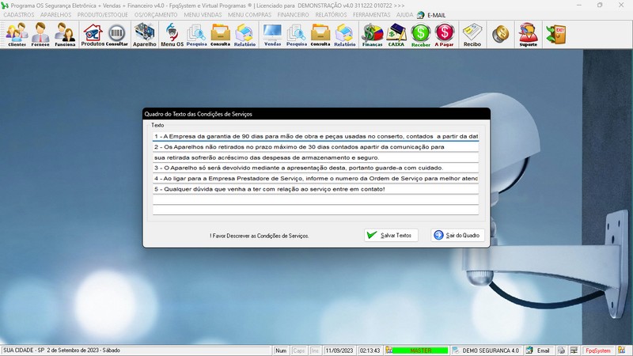Open the MENU VENDAS menu
The width and height of the screenshot is (633, 356).
[203, 15]
